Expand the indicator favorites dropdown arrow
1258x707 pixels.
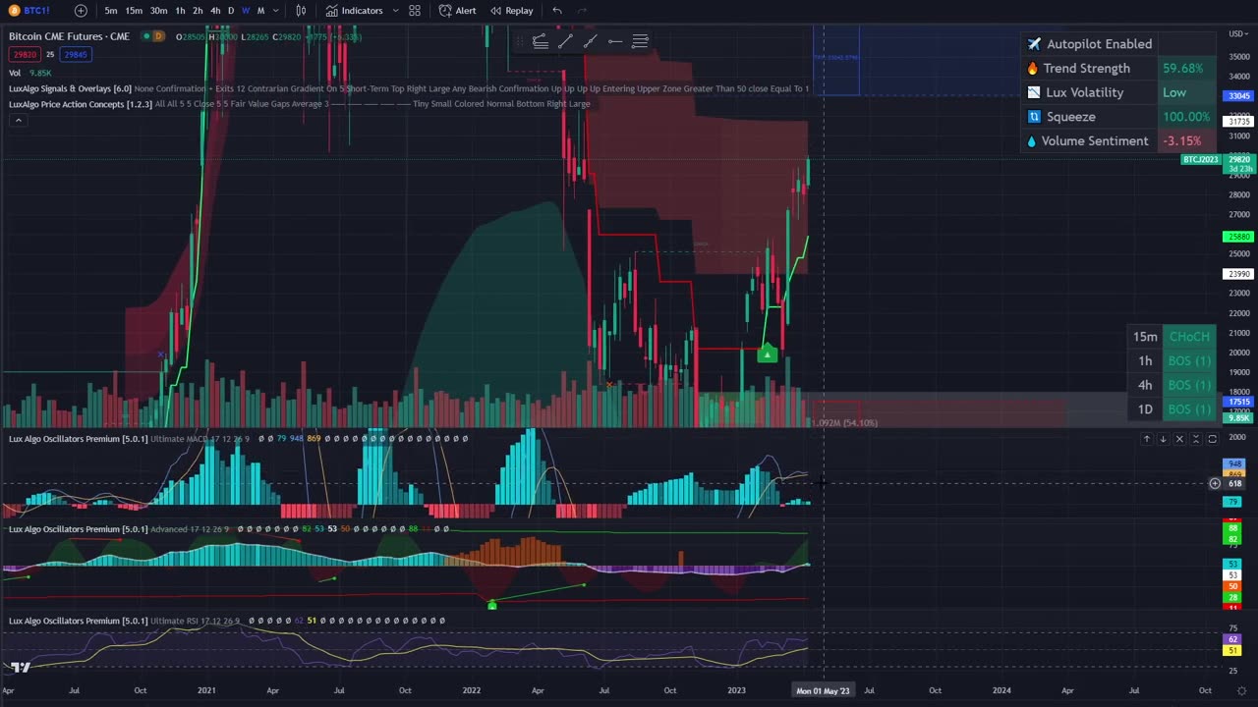tap(395, 11)
